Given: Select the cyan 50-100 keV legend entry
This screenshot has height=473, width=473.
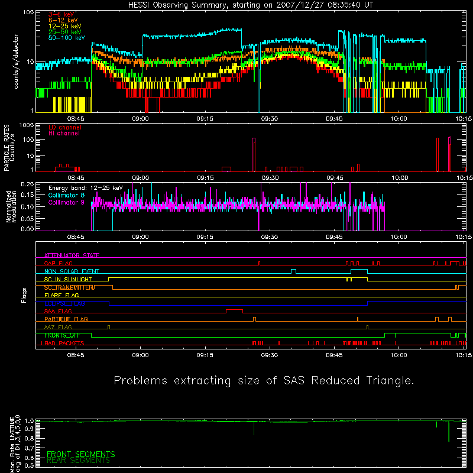Looking at the screenshot, I should click(x=67, y=38).
